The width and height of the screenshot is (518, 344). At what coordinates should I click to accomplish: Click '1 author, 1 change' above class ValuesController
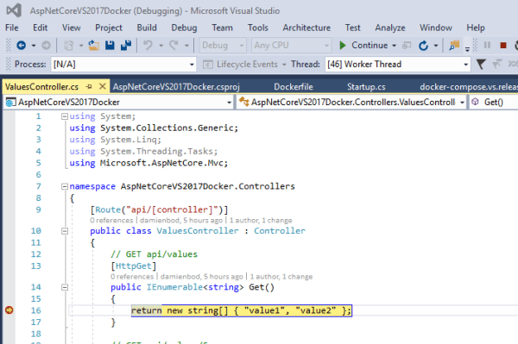[261, 221]
